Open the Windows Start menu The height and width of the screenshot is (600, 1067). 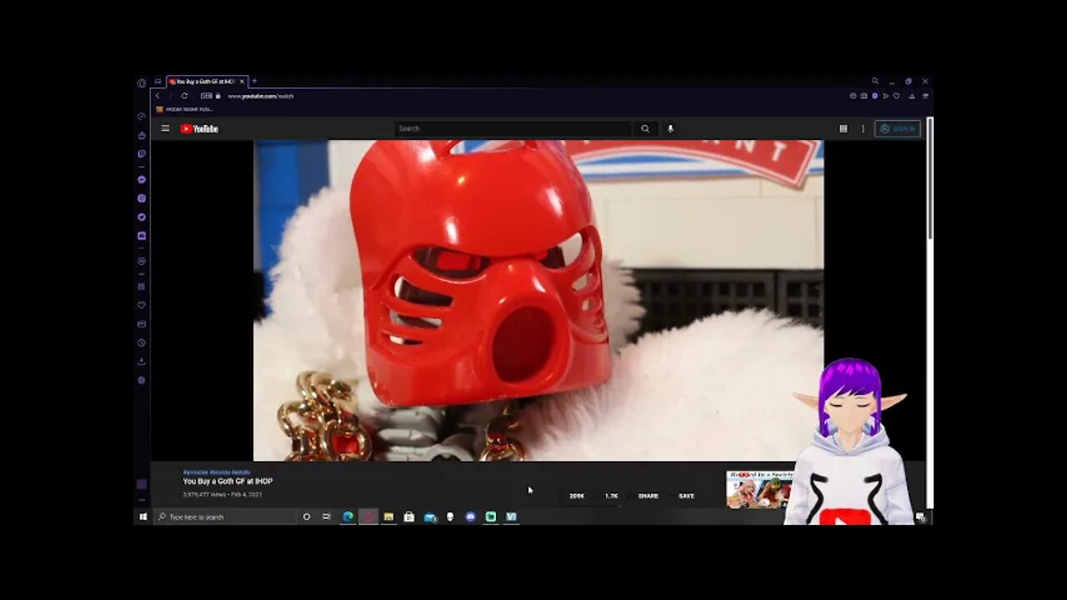pyautogui.click(x=143, y=517)
